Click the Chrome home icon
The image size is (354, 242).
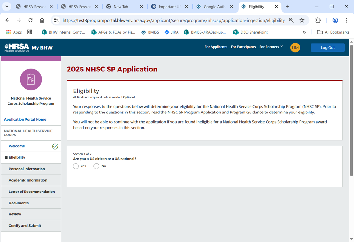(x=42, y=20)
